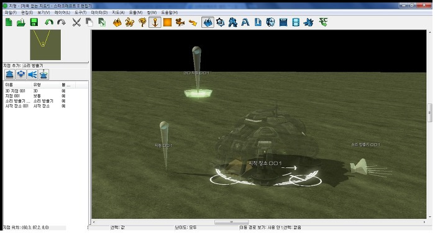435x233 pixels.
Task: Redo the last undone action
Action: 62,22
